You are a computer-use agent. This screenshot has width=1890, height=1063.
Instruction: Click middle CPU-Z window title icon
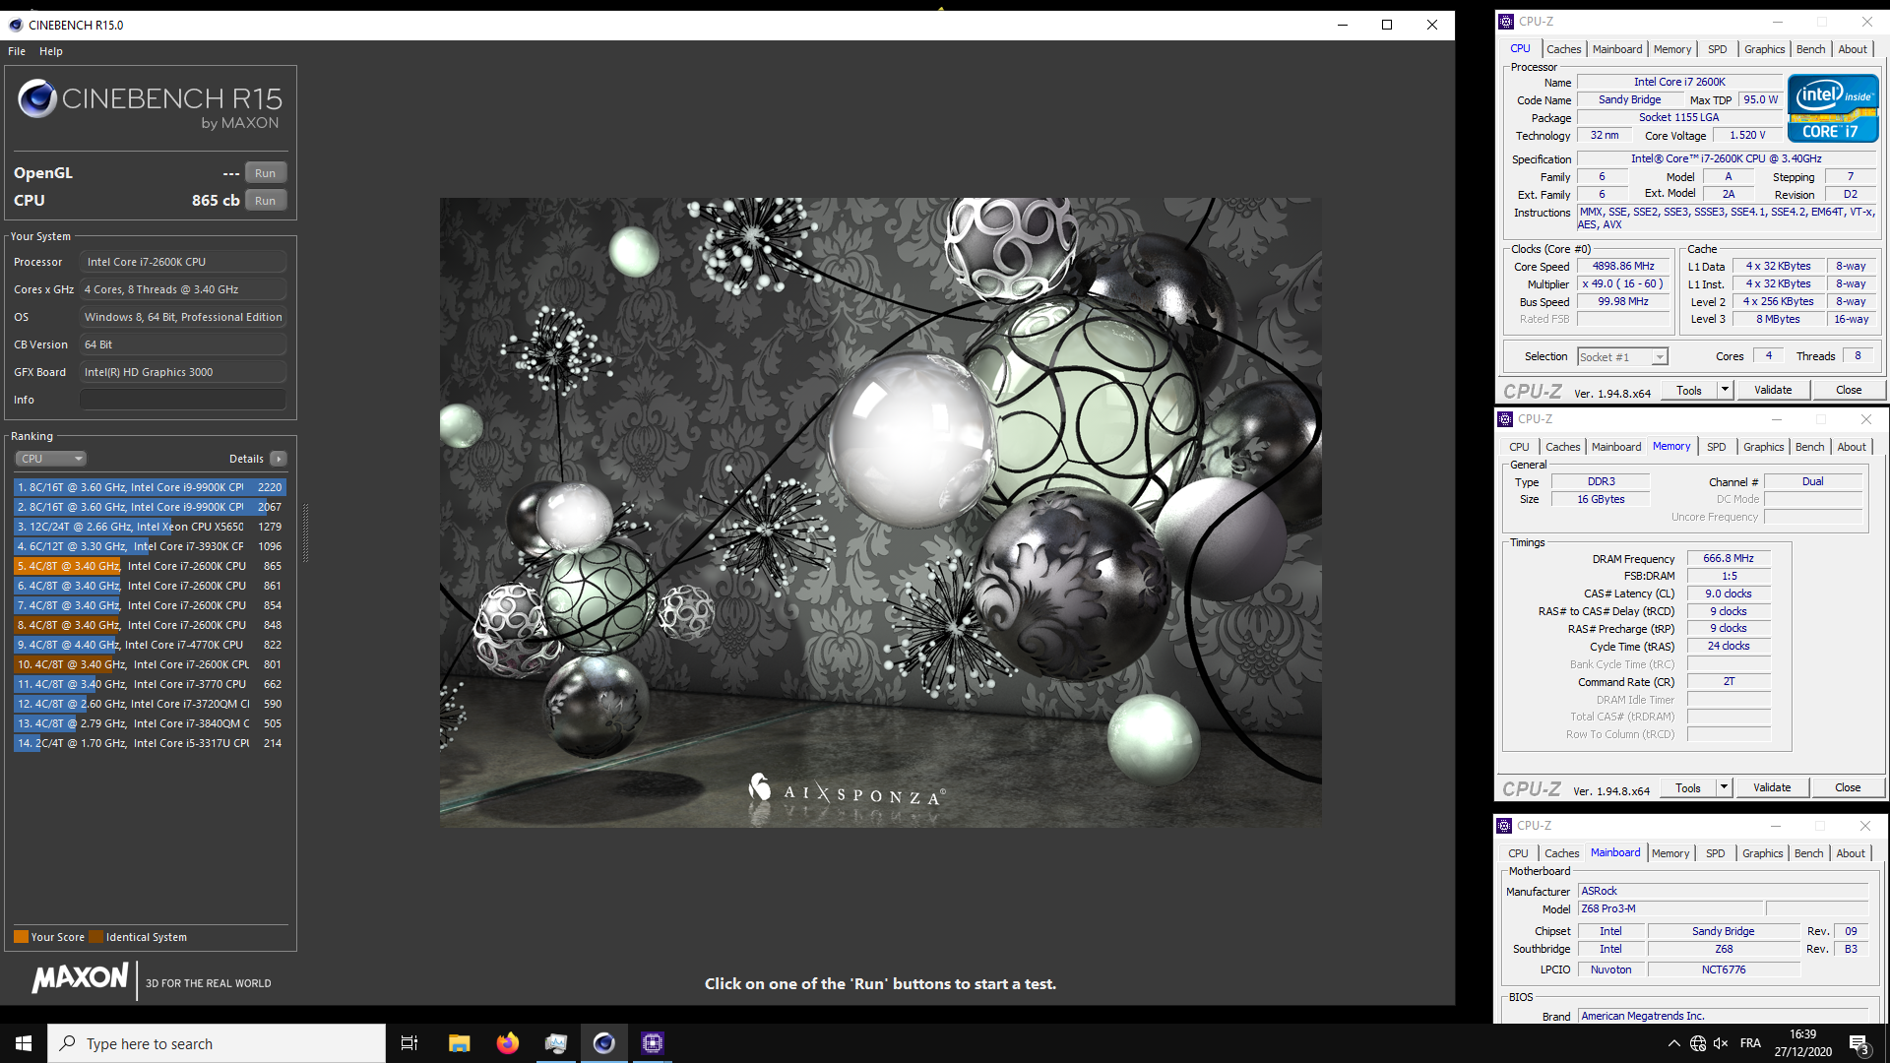1505,419
